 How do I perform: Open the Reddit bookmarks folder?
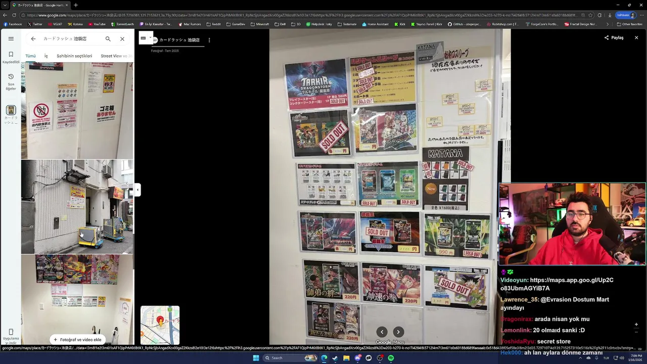213,24
